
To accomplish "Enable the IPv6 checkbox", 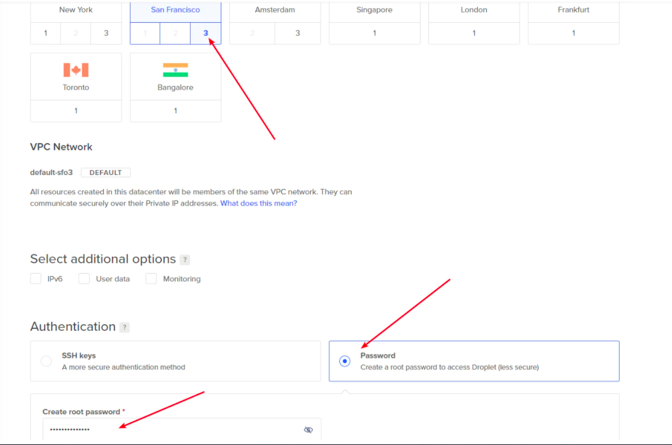I will 35,279.
